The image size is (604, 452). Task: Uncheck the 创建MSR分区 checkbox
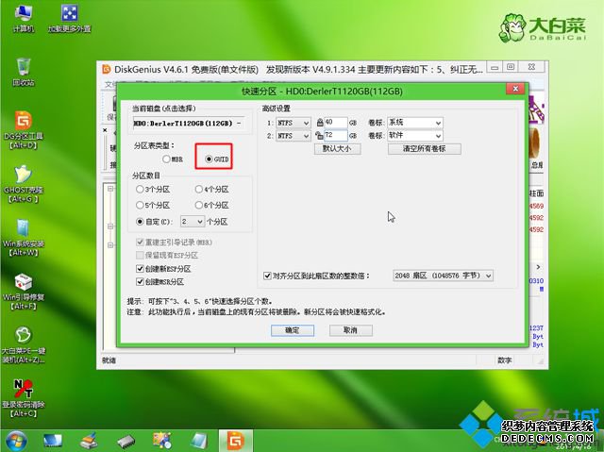click(140, 282)
